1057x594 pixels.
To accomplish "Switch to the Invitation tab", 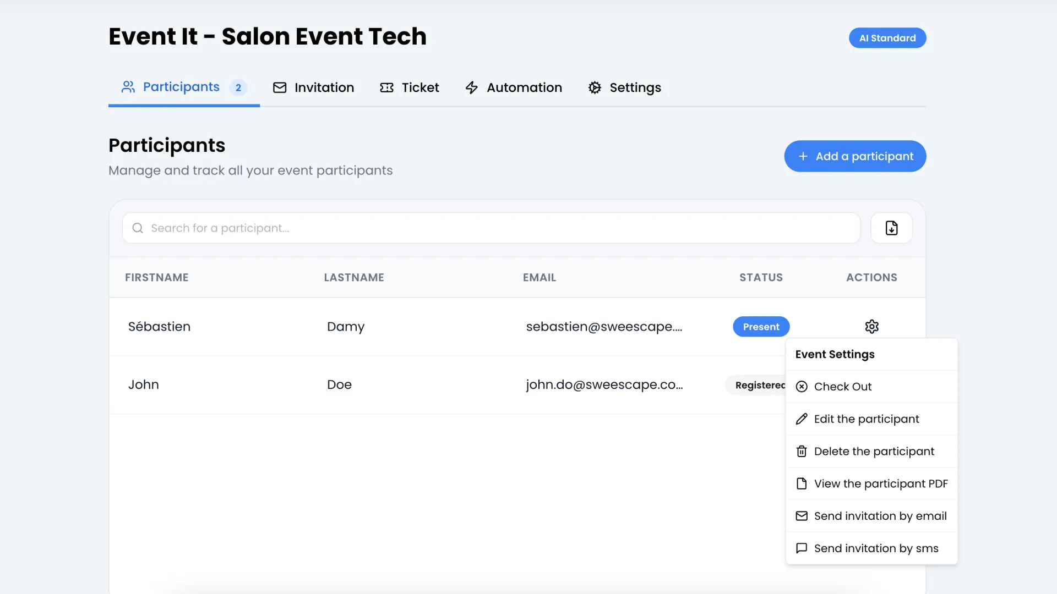I will [x=313, y=87].
